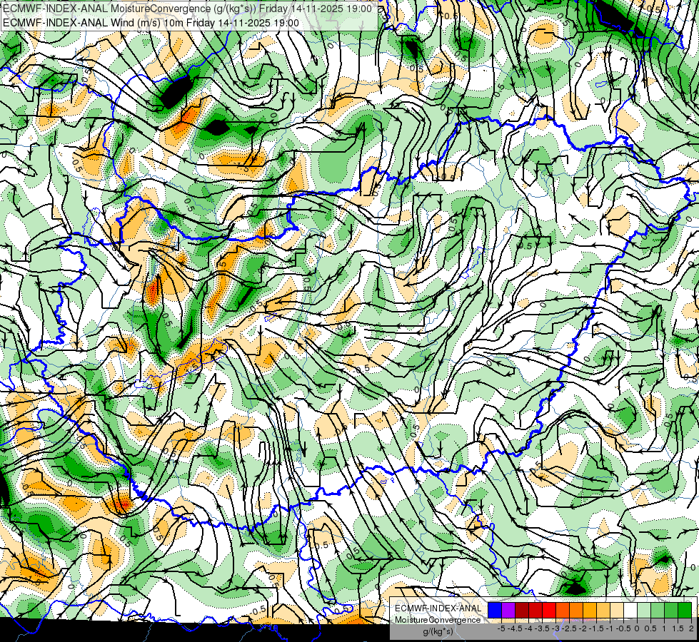Select legend swatch between -4.5 and -4
The image size is (699, 642).
[522, 610]
